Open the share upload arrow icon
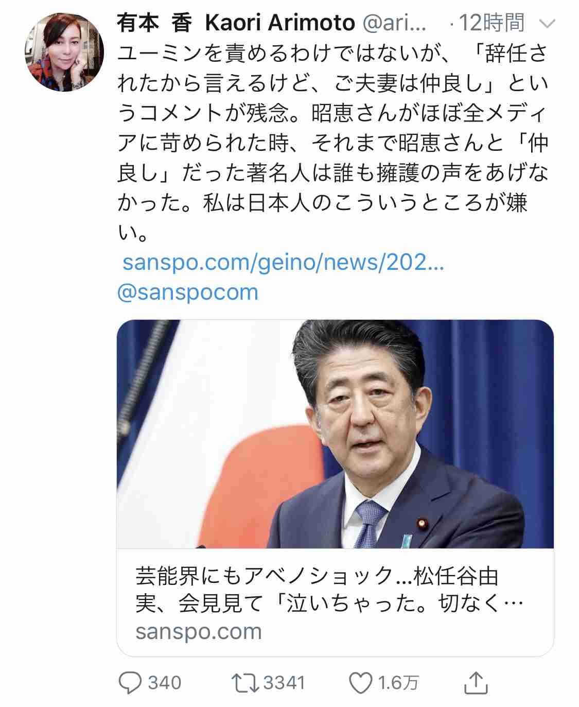The image size is (579, 707). tap(476, 683)
